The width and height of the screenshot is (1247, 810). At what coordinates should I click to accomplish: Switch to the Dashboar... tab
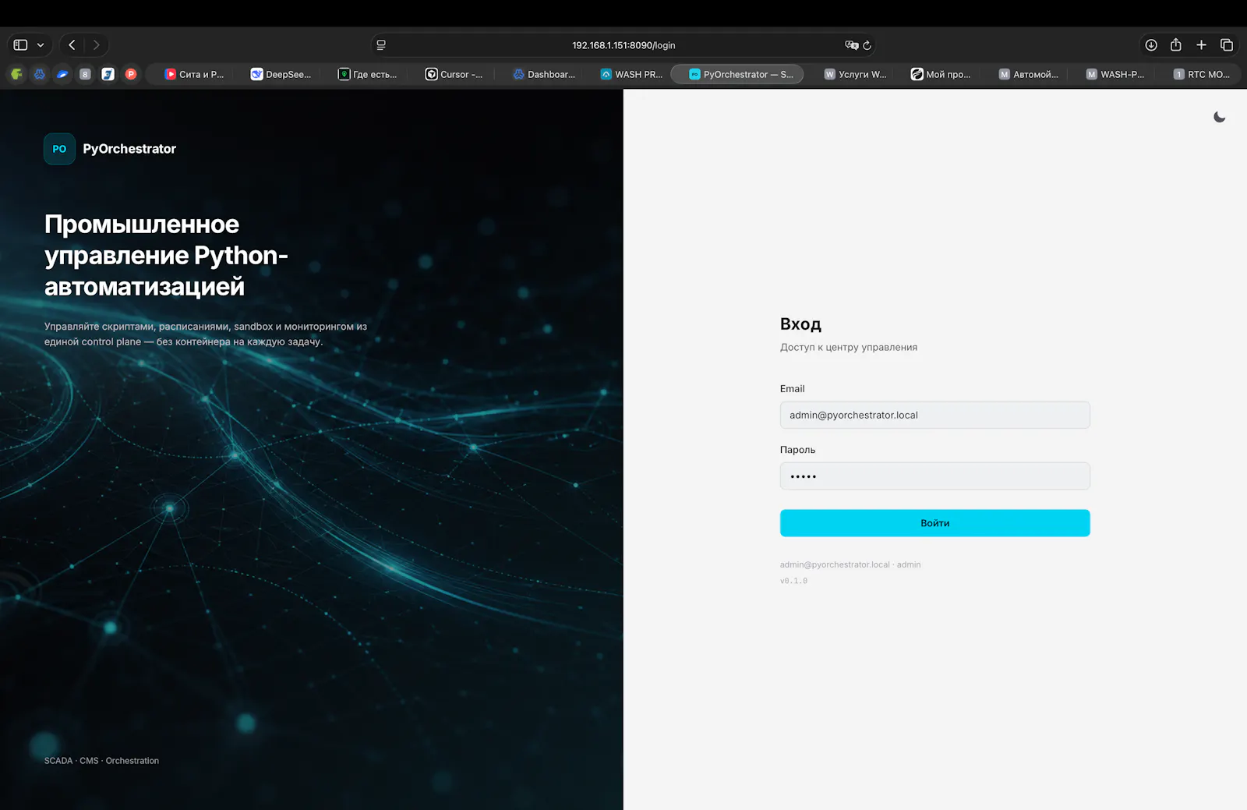click(x=544, y=74)
